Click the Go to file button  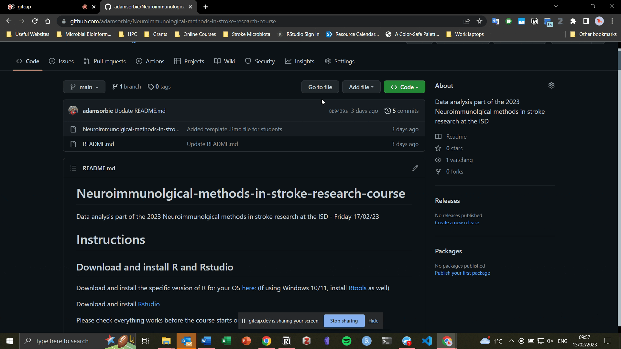pyautogui.click(x=320, y=87)
